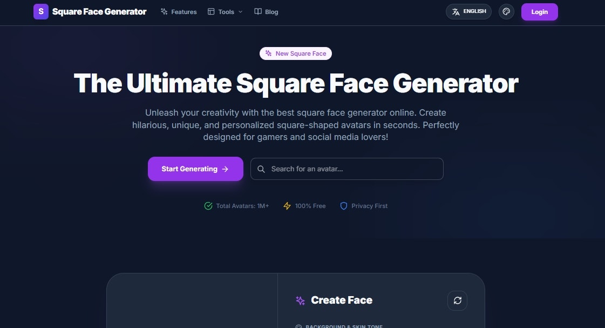
Task: Click the lightning bolt beside 100% Free
Action: click(x=287, y=206)
